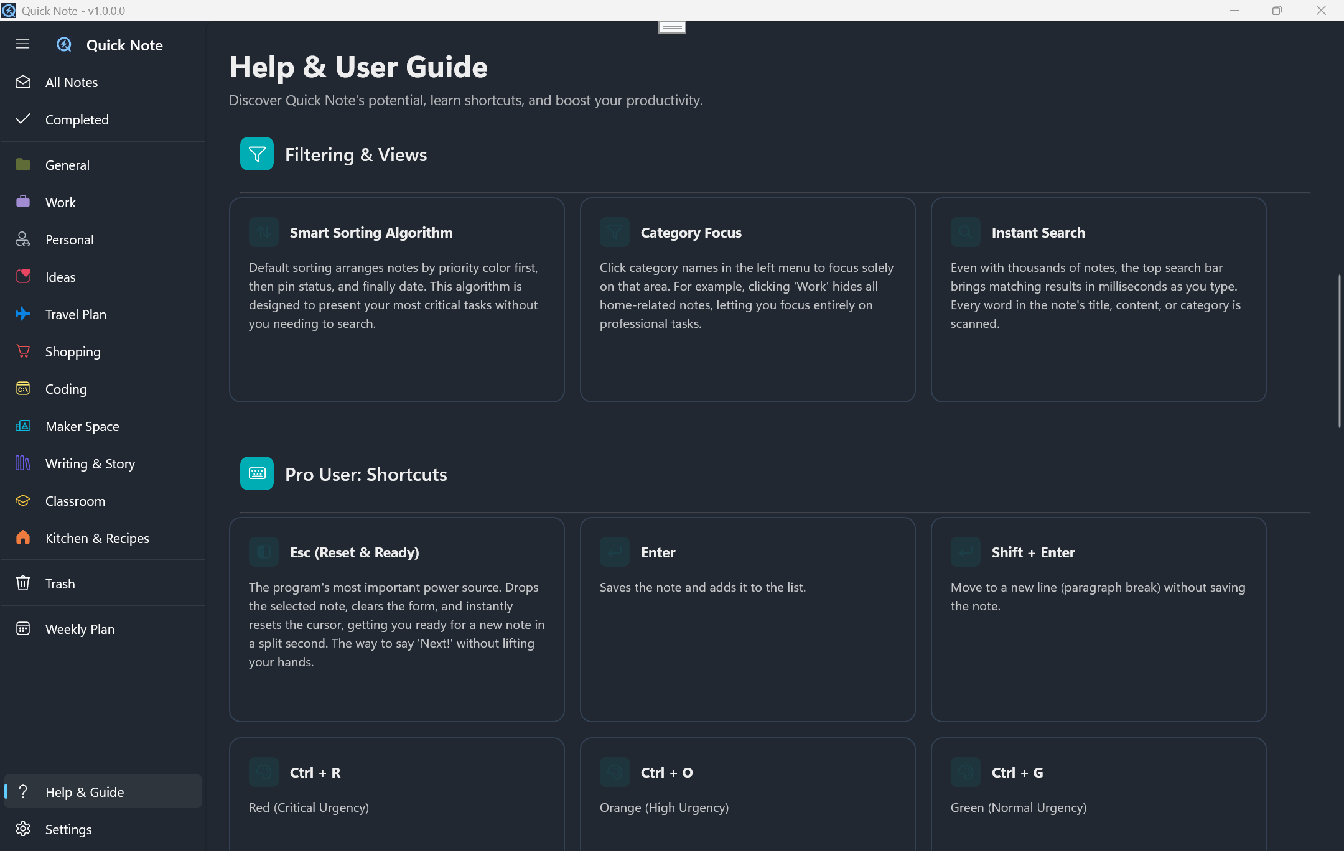Click the Esc (Reset & Ready) card

pyautogui.click(x=397, y=620)
